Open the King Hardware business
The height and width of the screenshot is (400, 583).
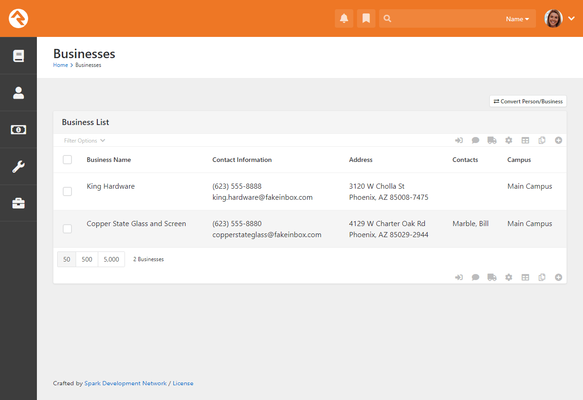click(x=111, y=186)
